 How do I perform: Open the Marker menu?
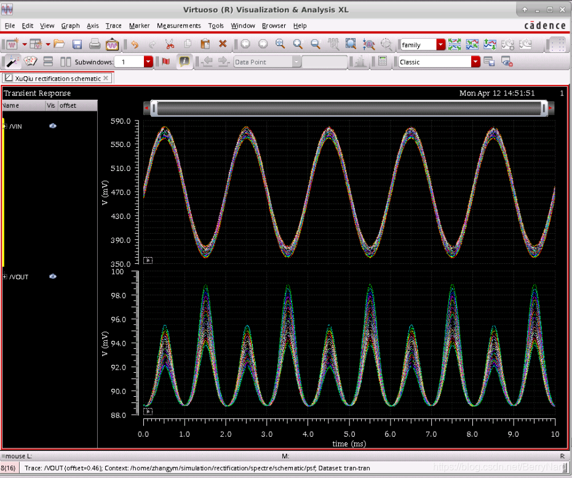[139, 26]
